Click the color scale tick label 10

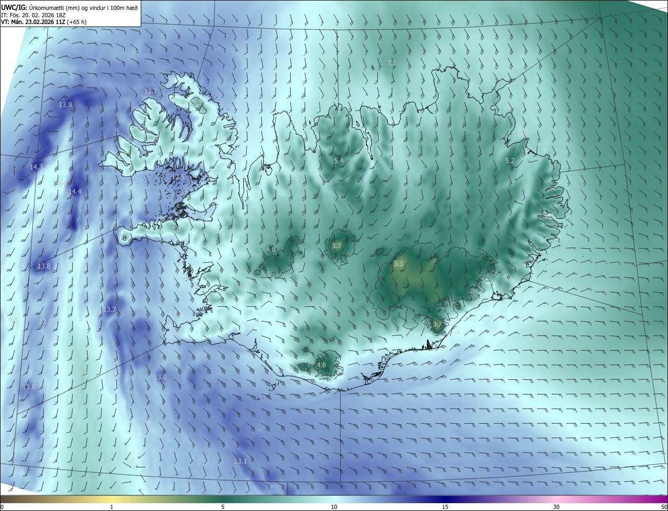pyautogui.click(x=334, y=507)
